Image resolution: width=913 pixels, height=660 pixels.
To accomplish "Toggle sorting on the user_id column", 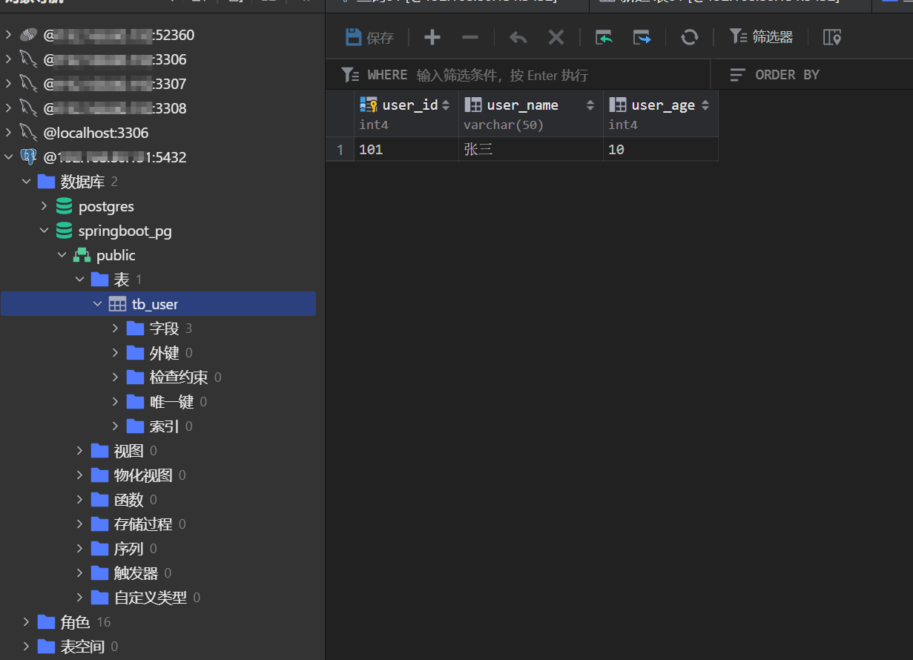I will tap(448, 105).
